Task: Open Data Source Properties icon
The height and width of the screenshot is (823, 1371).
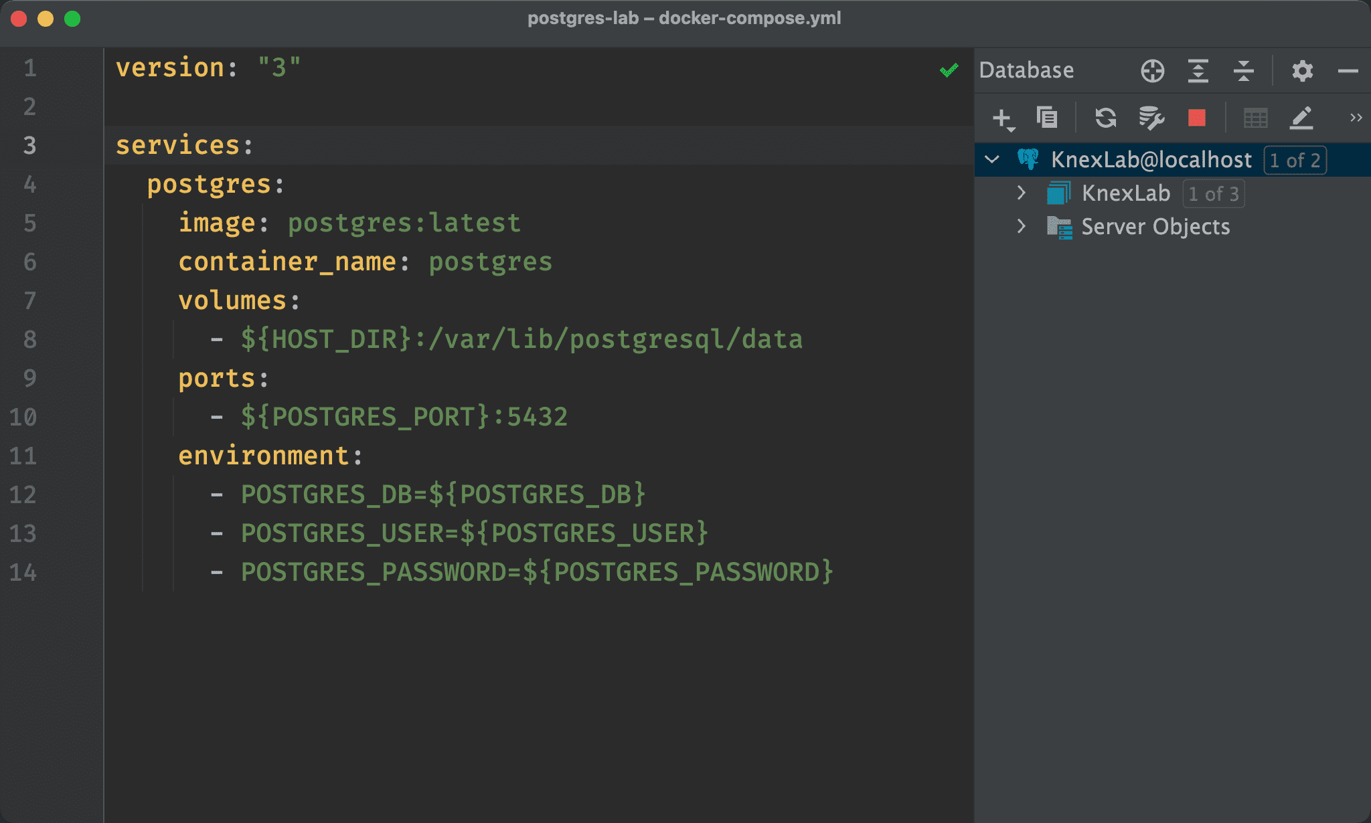Action: coord(1151,118)
